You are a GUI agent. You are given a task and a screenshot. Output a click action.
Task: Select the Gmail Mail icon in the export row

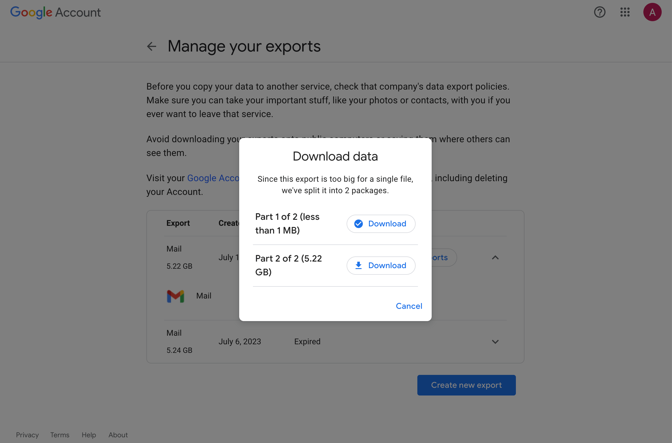175,296
